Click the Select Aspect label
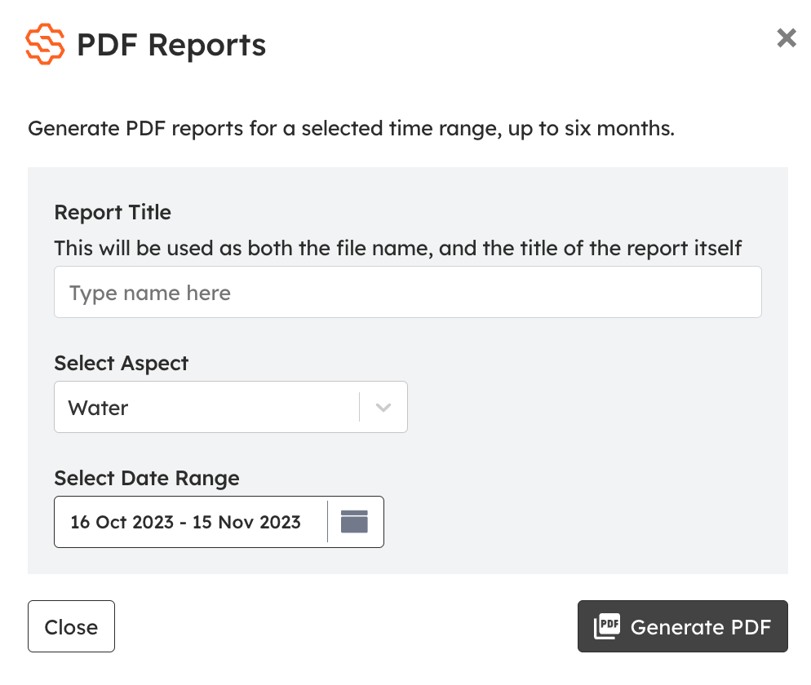The width and height of the screenshot is (811, 685). point(121,364)
